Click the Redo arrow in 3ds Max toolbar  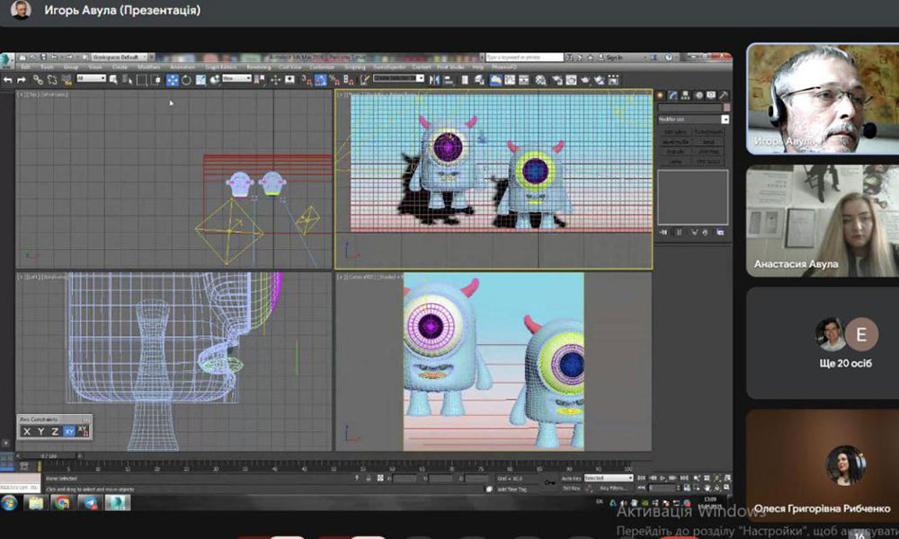point(22,80)
